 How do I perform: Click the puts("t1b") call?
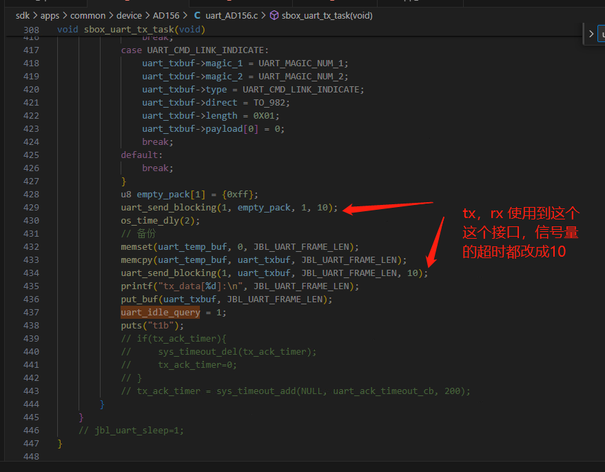[152, 326]
